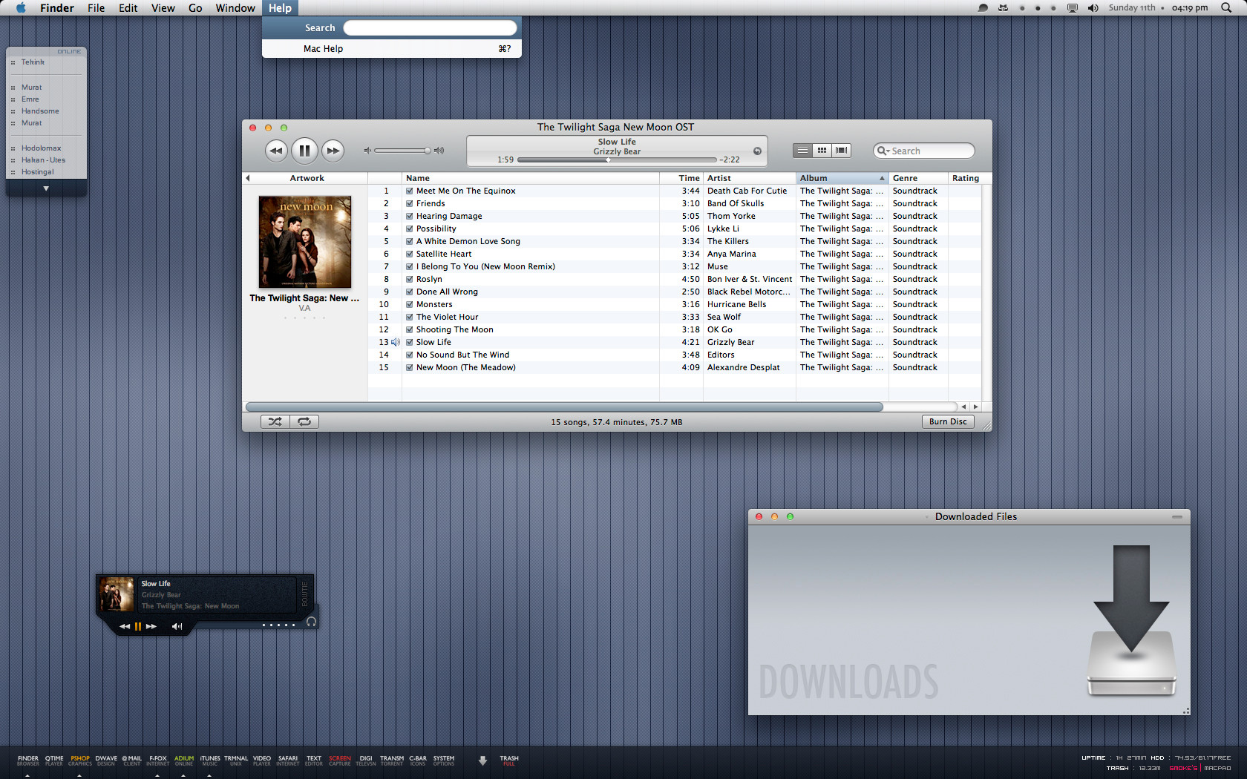Go to previous track in Bowtie widget
1247x779 pixels.
(x=125, y=626)
